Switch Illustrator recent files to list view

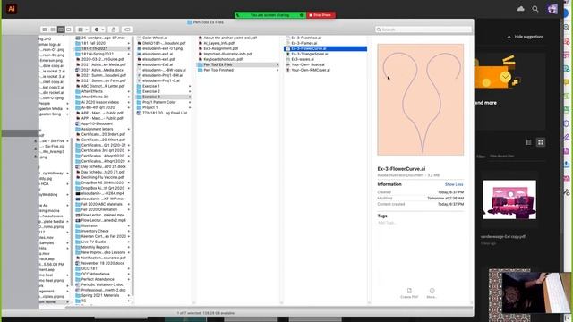[528, 142]
